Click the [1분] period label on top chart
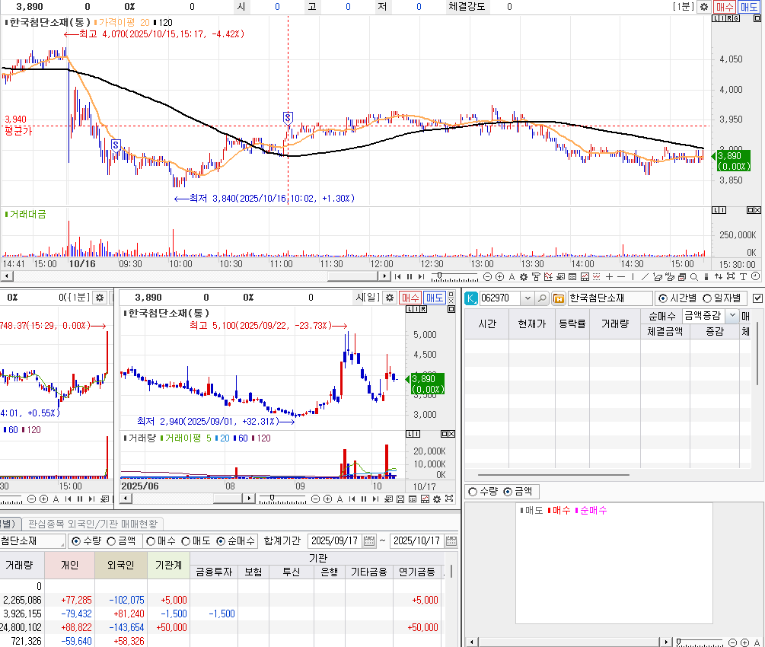 pyautogui.click(x=683, y=7)
